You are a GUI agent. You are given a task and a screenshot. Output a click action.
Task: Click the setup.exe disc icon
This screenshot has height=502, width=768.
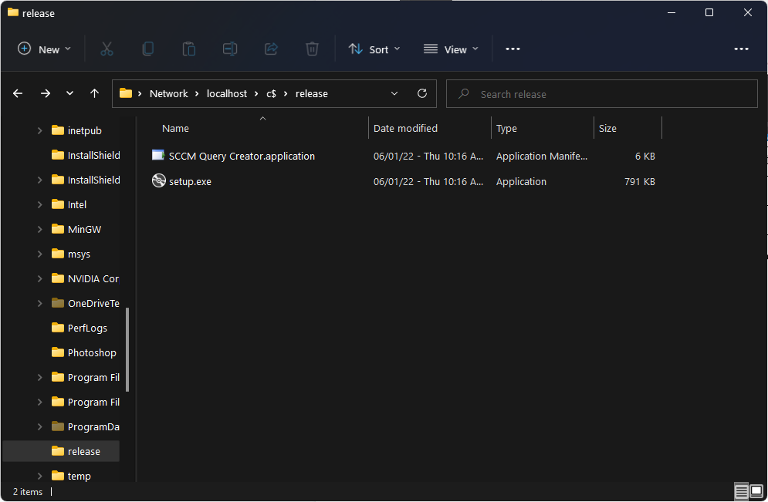[x=159, y=181]
